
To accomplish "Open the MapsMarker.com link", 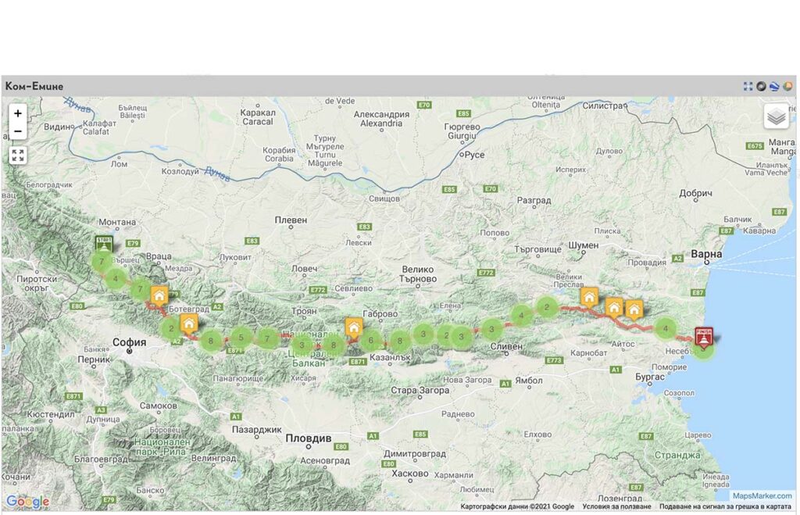I will (762, 495).
